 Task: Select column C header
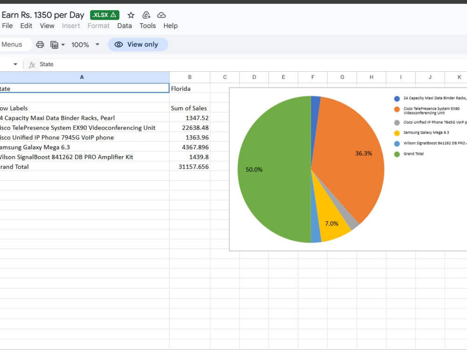(x=225, y=77)
